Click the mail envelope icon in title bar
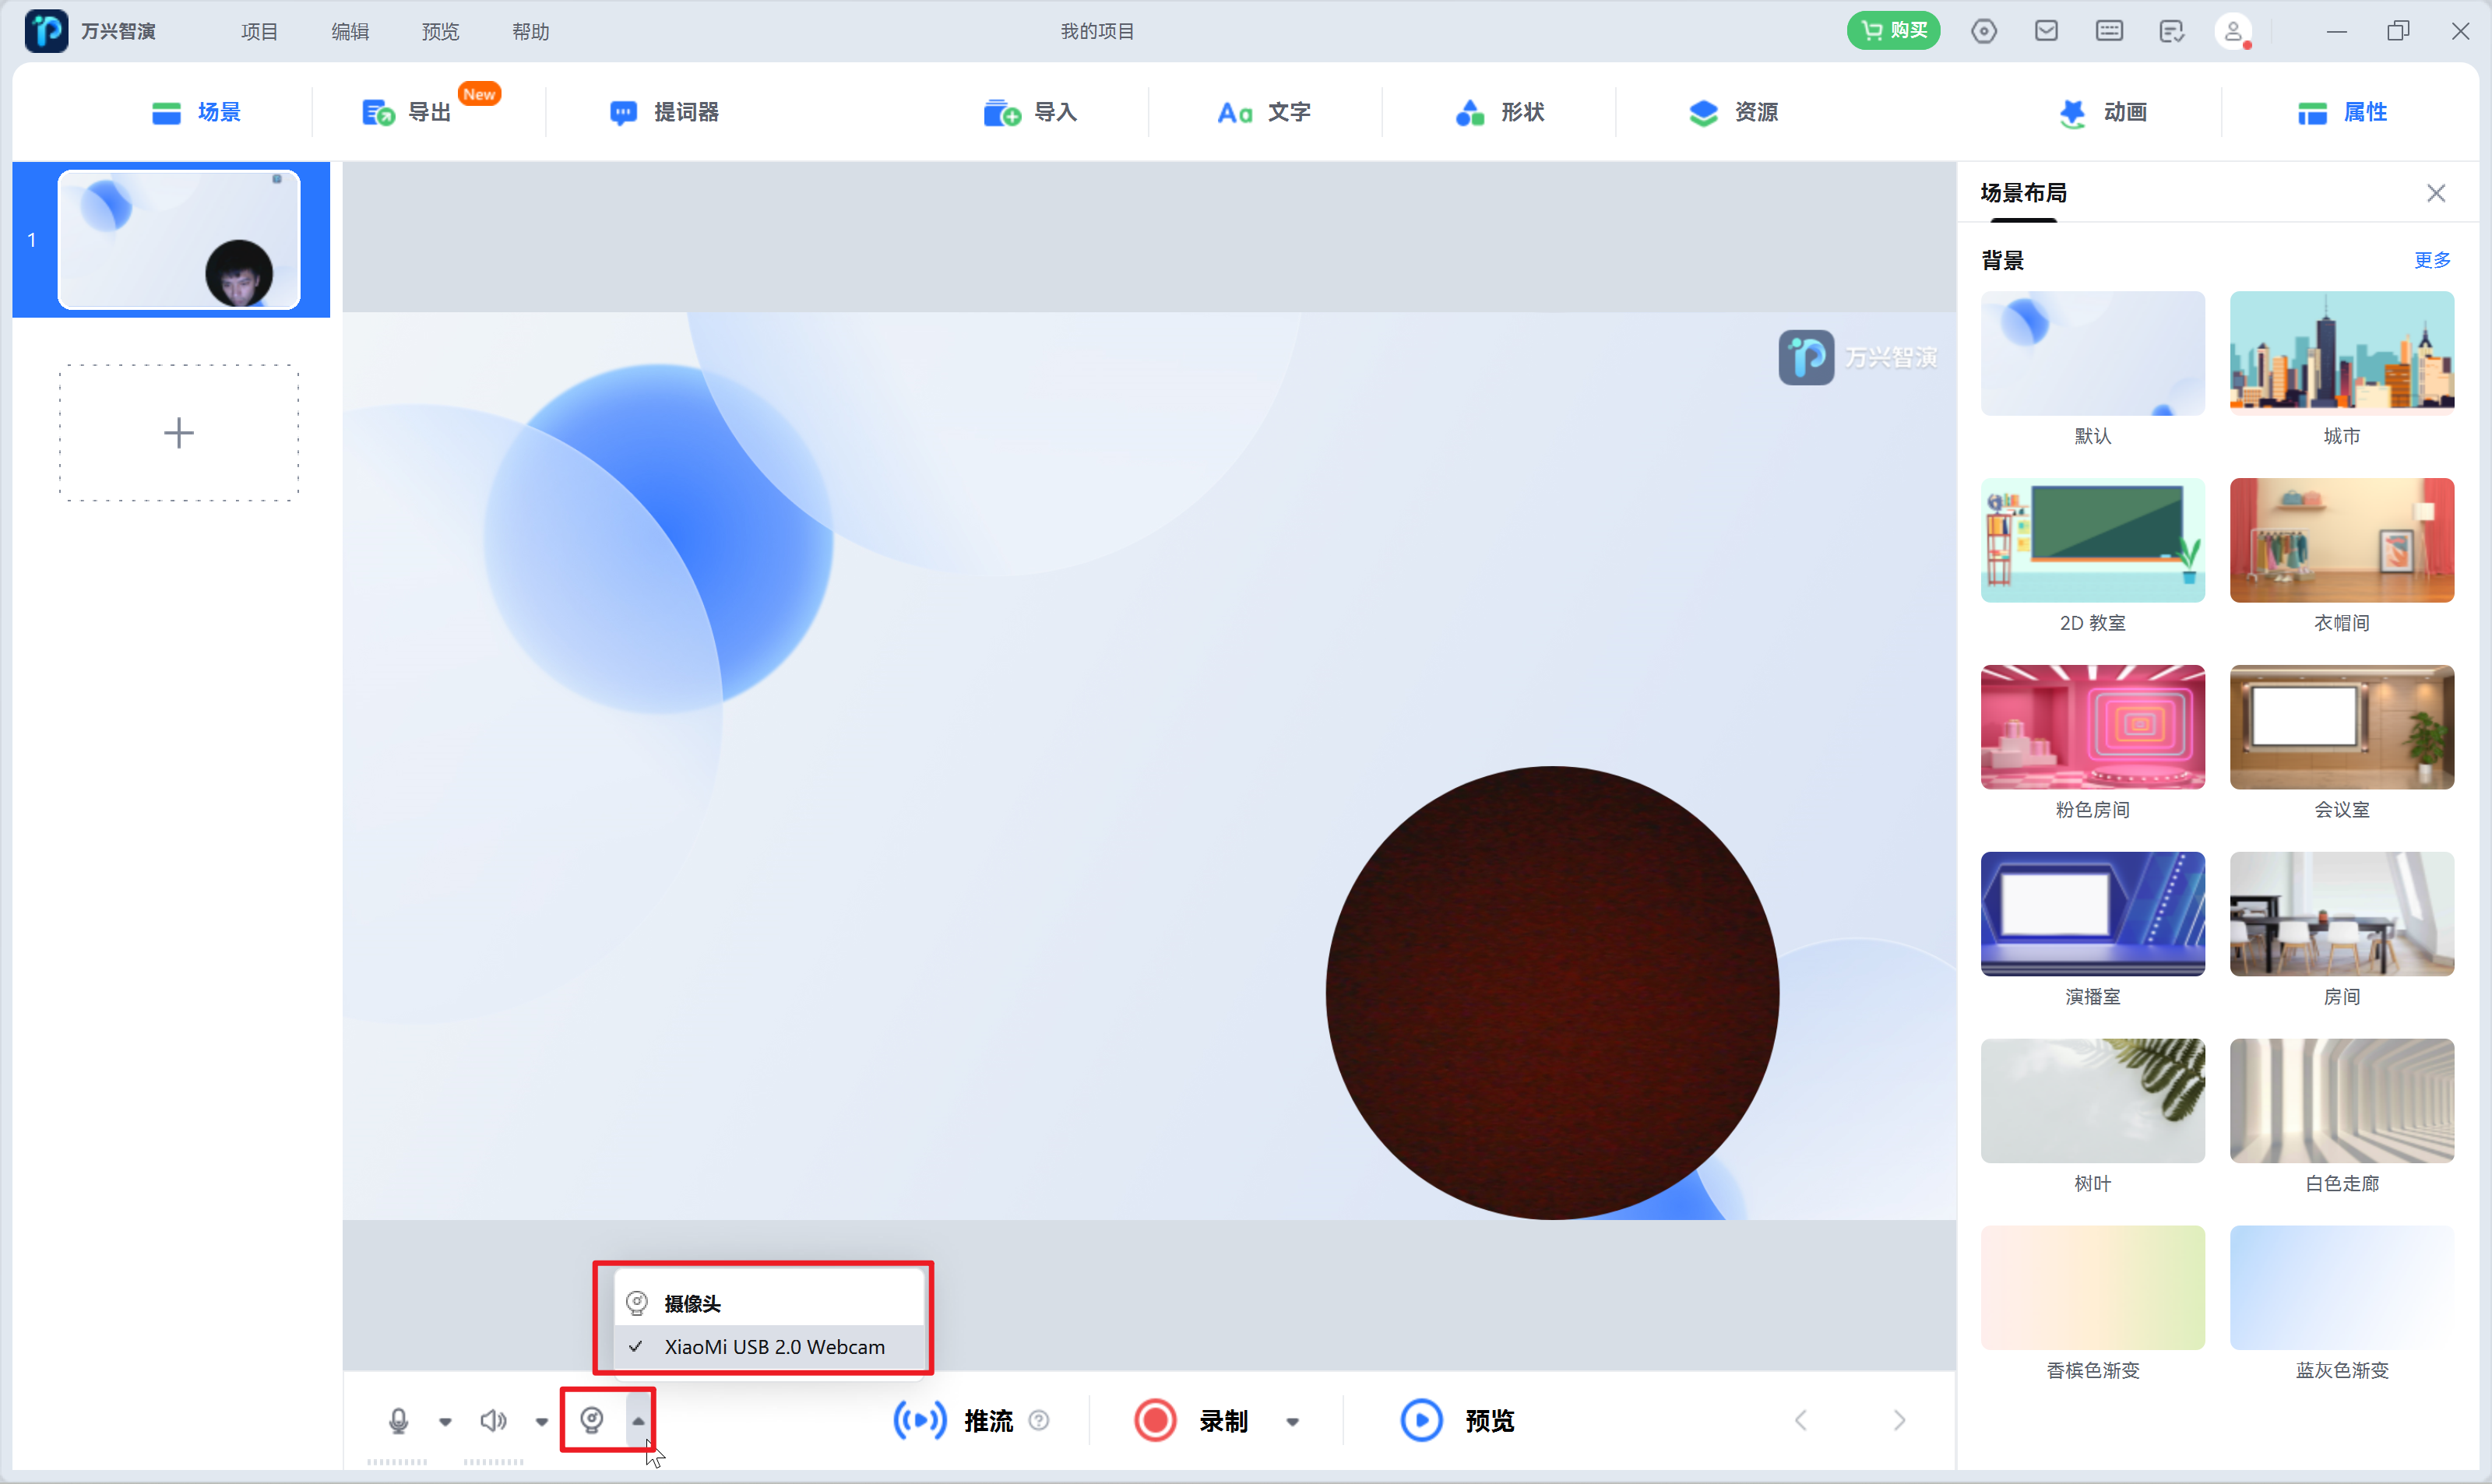 2046,31
